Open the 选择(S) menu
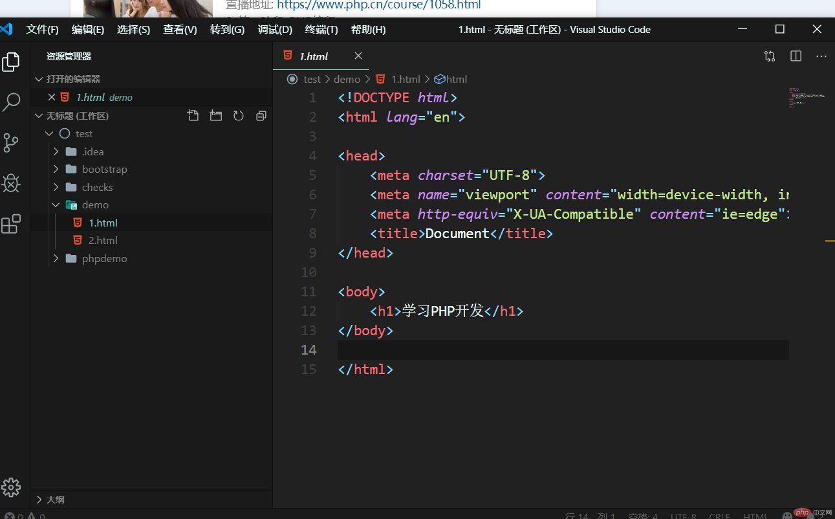 click(x=134, y=30)
